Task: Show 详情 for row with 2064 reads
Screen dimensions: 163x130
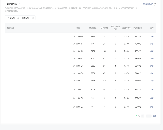Action: pos(152,89)
